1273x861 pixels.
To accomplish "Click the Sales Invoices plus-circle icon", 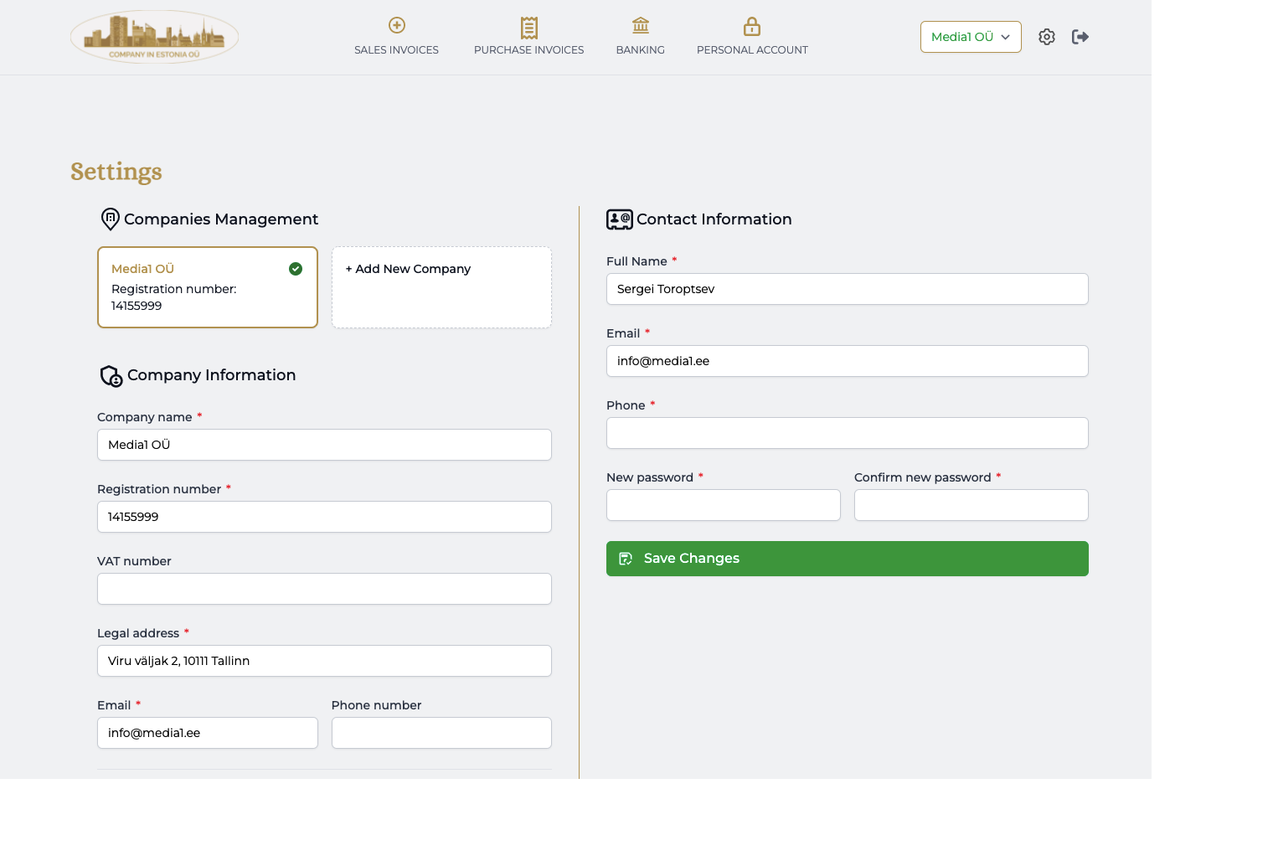I will click(x=396, y=25).
